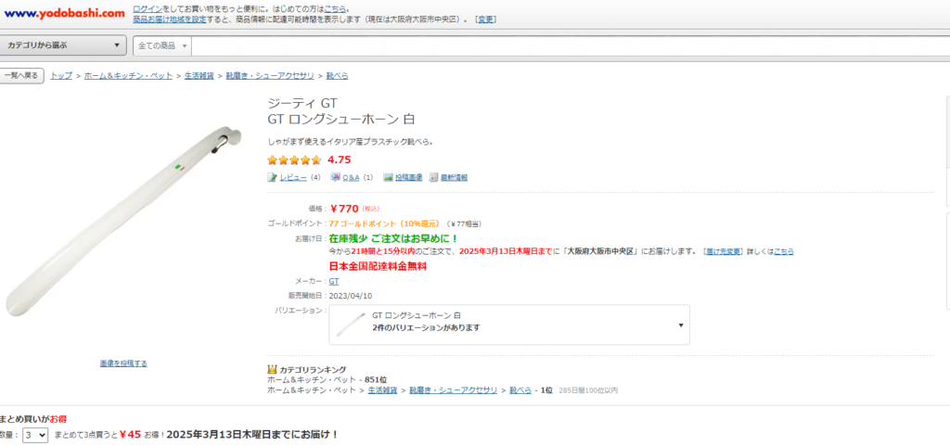Click the 画像を投稿する link under image
This screenshot has width=950, height=446.
(x=123, y=363)
